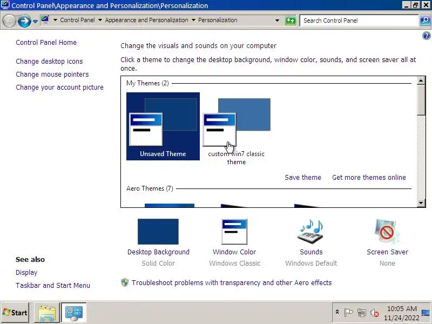Image resolution: width=432 pixels, height=324 pixels.
Task: Click Control Panel in the breadcrumb
Action: tap(77, 20)
